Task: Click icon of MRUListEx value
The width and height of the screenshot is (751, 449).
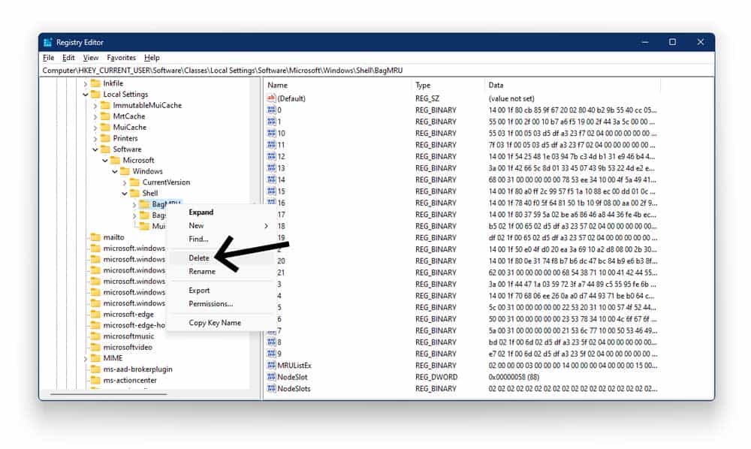Action: [271, 365]
